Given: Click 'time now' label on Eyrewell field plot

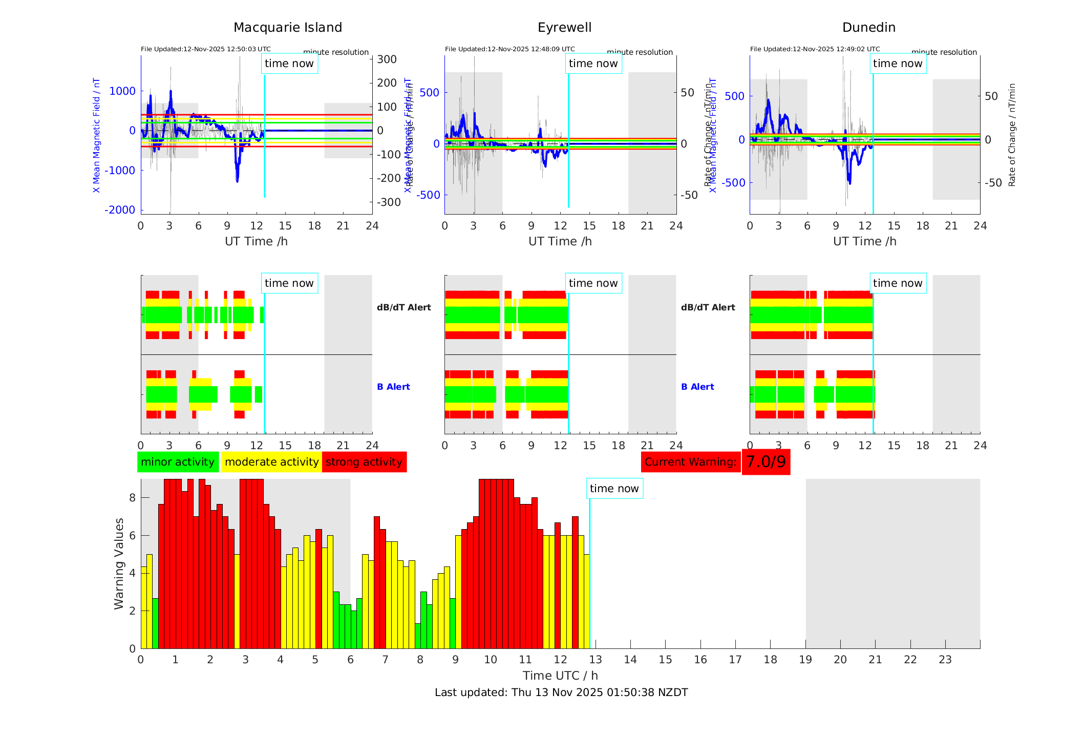Looking at the screenshot, I should (593, 64).
